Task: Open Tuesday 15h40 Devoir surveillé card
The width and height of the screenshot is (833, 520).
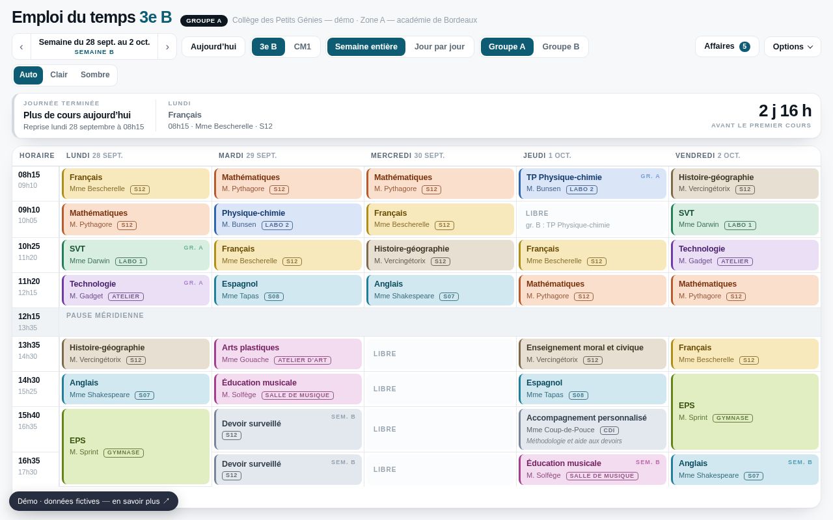Action: click(x=288, y=430)
